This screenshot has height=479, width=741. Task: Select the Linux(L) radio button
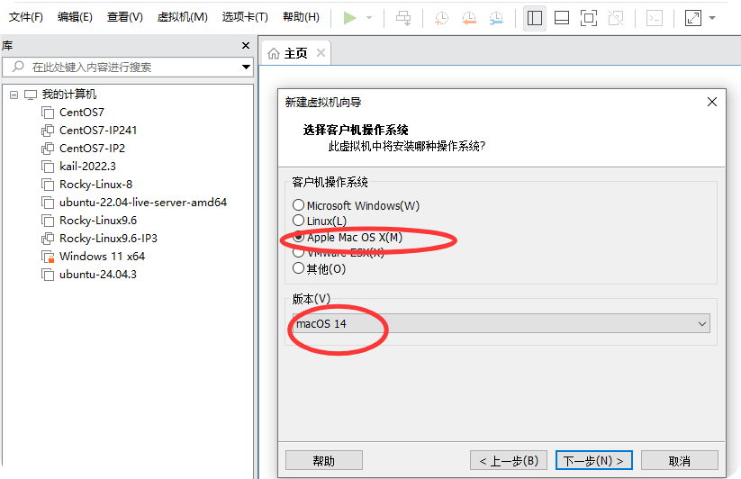pos(298,221)
